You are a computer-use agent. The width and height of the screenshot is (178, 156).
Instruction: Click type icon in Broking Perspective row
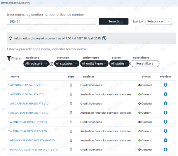point(71,141)
